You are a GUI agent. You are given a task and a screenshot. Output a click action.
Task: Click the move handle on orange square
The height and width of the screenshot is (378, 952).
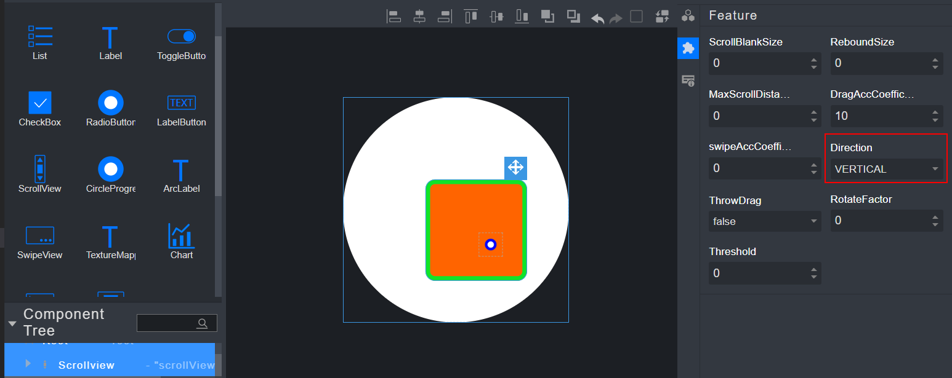click(515, 168)
